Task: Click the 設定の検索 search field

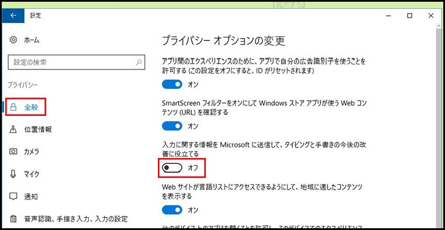Action: (x=77, y=62)
